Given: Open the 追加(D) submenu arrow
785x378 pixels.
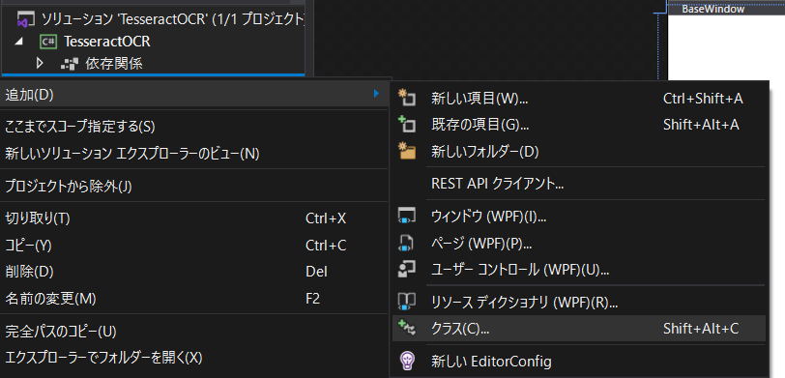Looking at the screenshot, I should 376,93.
